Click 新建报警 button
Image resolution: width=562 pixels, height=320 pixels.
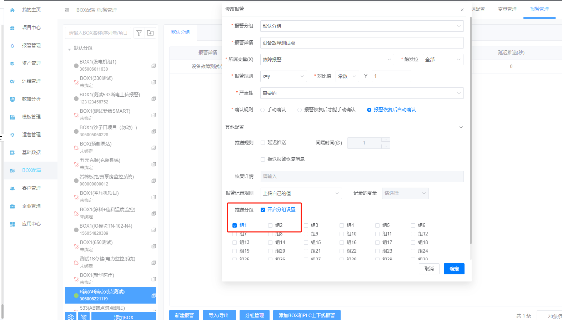click(184, 315)
